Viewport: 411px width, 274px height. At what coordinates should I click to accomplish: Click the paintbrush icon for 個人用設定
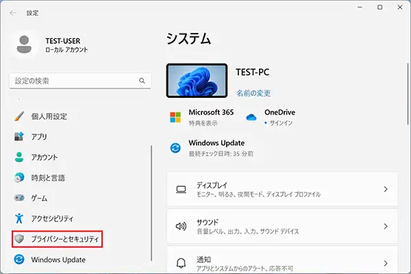[19, 116]
